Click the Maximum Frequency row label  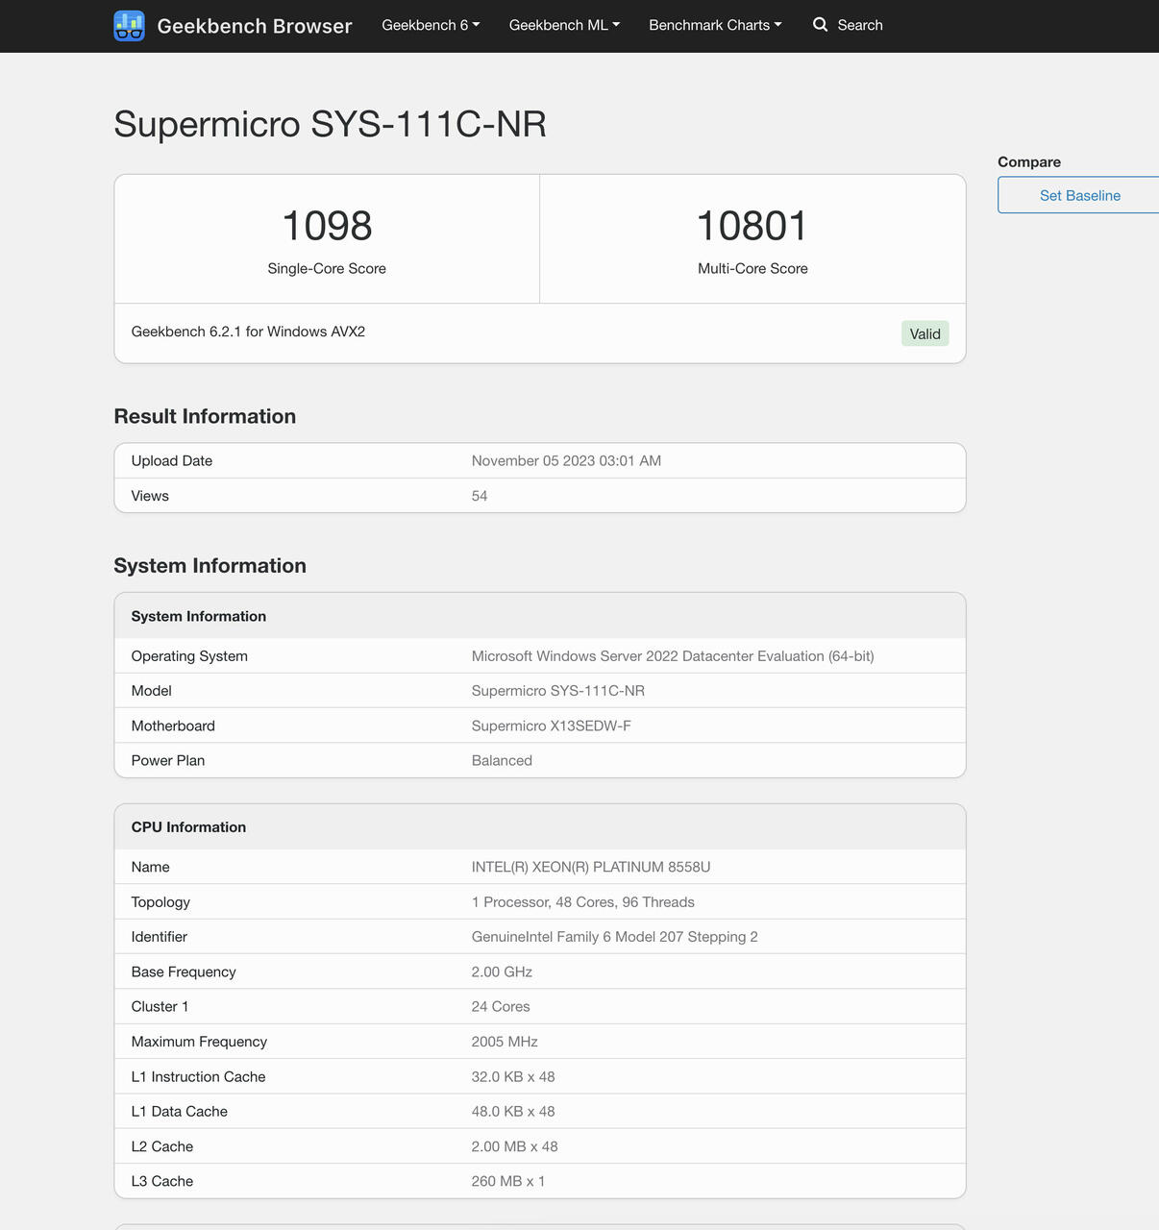click(x=199, y=1042)
